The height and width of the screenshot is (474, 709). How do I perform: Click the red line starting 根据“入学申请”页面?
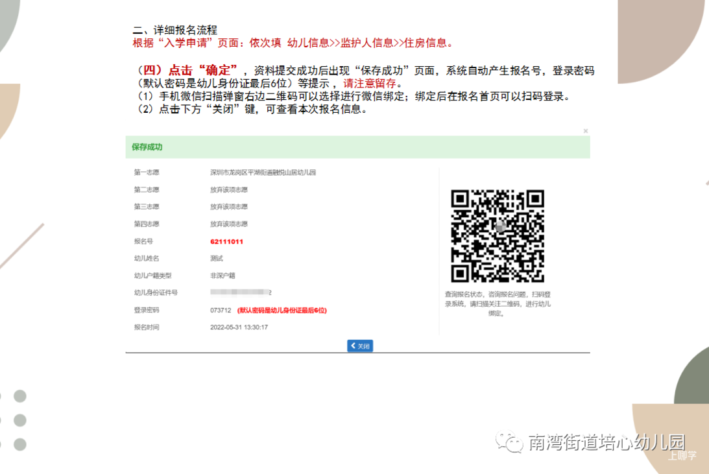[x=293, y=43]
